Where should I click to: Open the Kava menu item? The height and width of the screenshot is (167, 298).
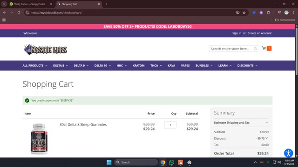coord(171,65)
